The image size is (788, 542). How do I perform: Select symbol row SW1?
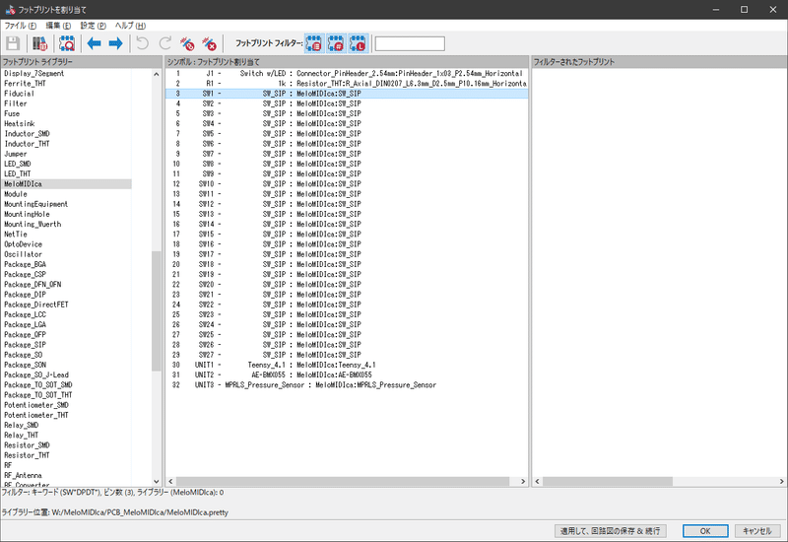(347, 94)
